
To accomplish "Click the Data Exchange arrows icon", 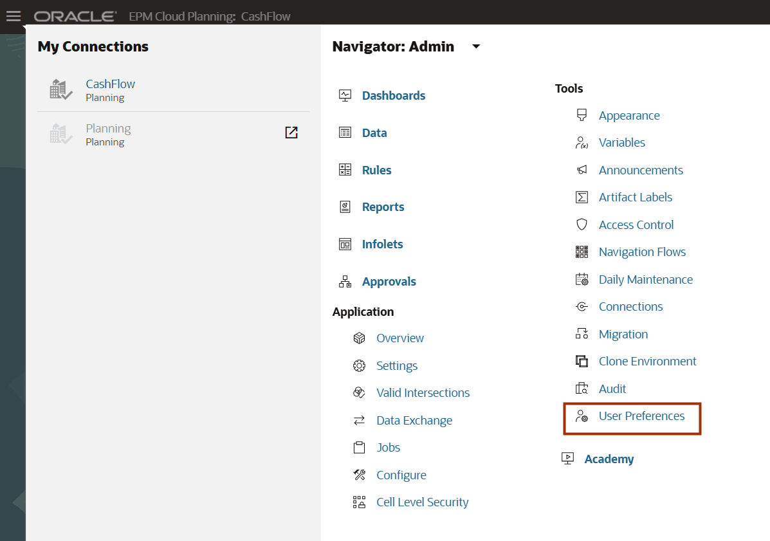I will tap(360, 420).
